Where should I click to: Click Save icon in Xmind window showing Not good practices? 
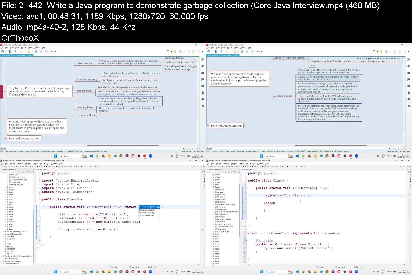pyautogui.click(x=216, y=51)
